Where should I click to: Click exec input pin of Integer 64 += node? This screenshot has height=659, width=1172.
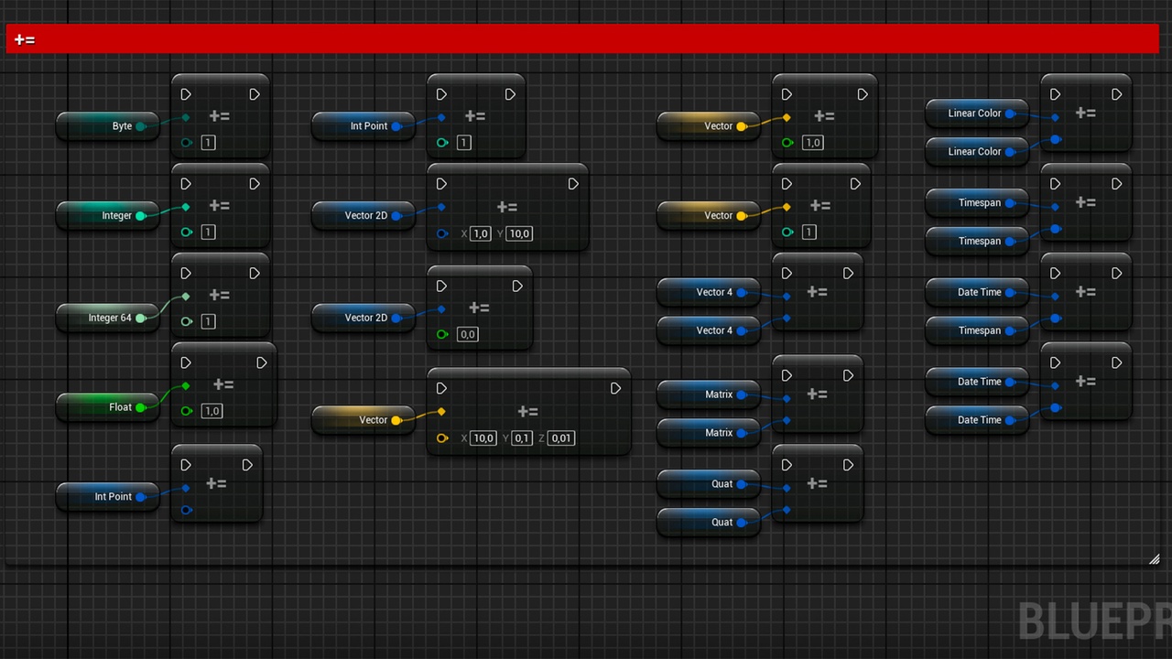click(x=186, y=274)
